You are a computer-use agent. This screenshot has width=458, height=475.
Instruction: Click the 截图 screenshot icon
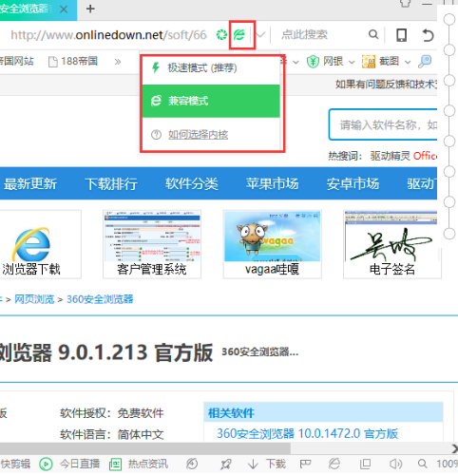[x=369, y=62]
